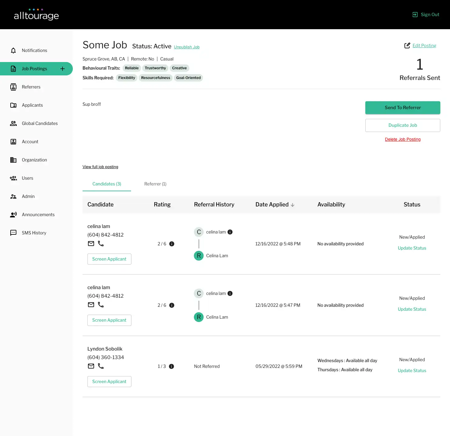
Task: Call celina lam who applied 5:47 PM
Action: (101, 305)
